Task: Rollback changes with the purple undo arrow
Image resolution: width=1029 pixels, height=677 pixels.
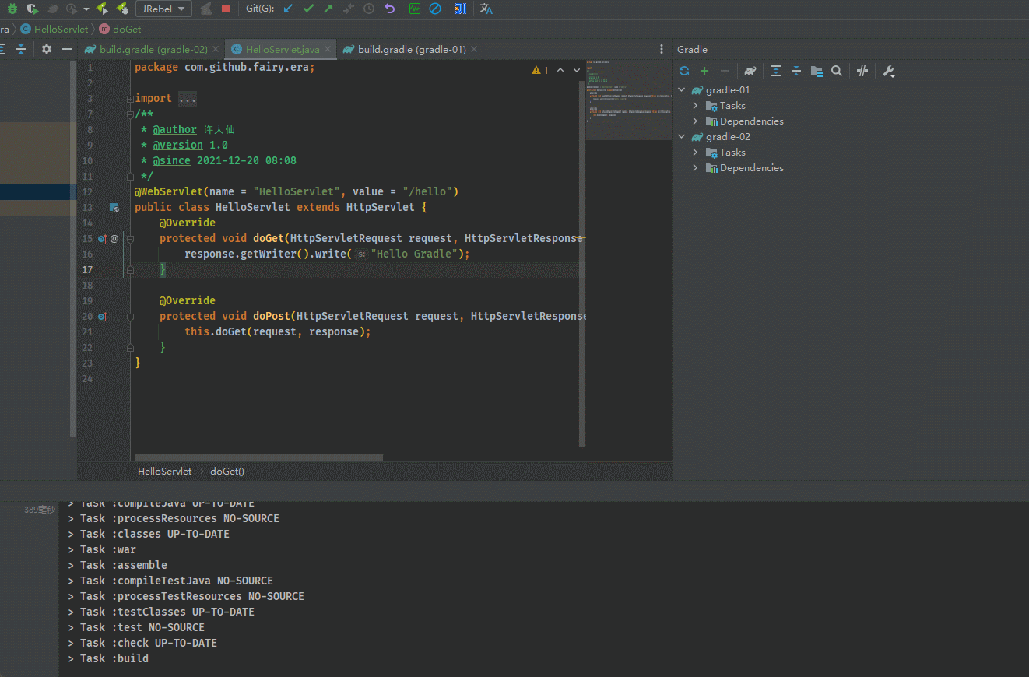Action: [389, 9]
